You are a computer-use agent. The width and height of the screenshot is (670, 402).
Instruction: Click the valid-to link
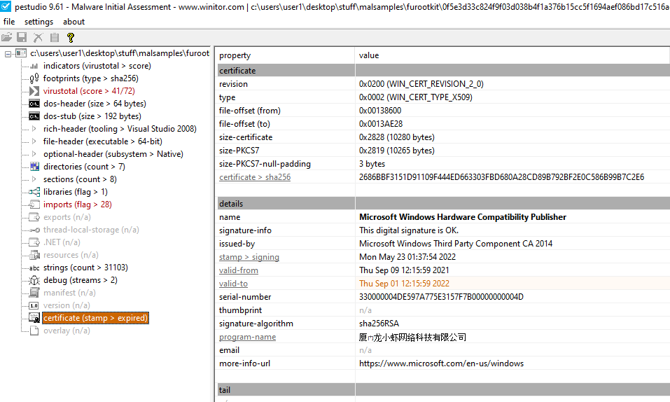pyautogui.click(x=233, y=284)
